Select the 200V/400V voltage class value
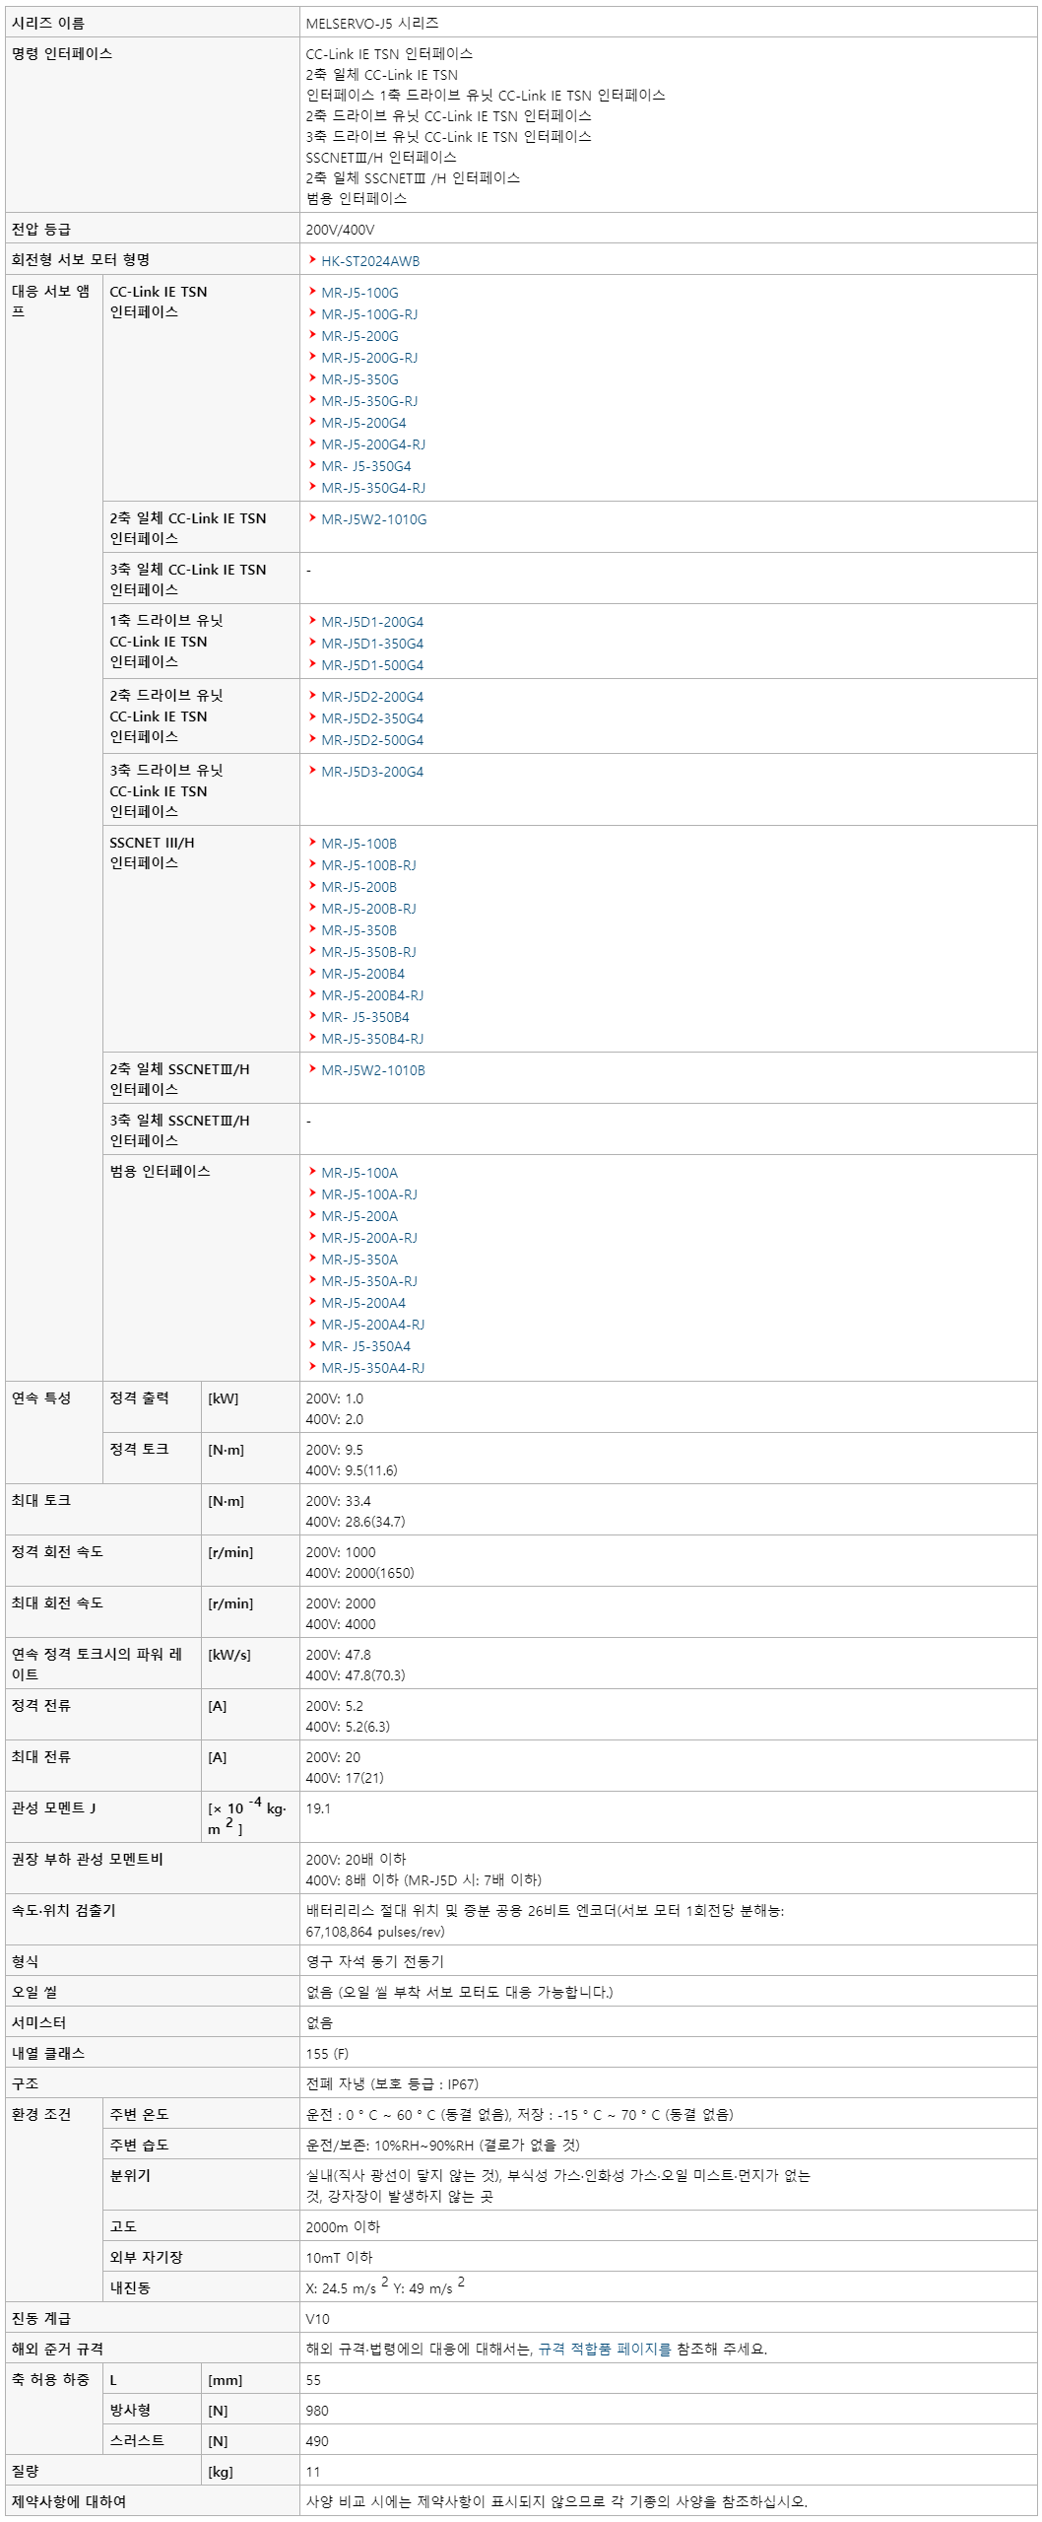The image size is (1042, 2522). pyautogui.click(x=340, y=230)
